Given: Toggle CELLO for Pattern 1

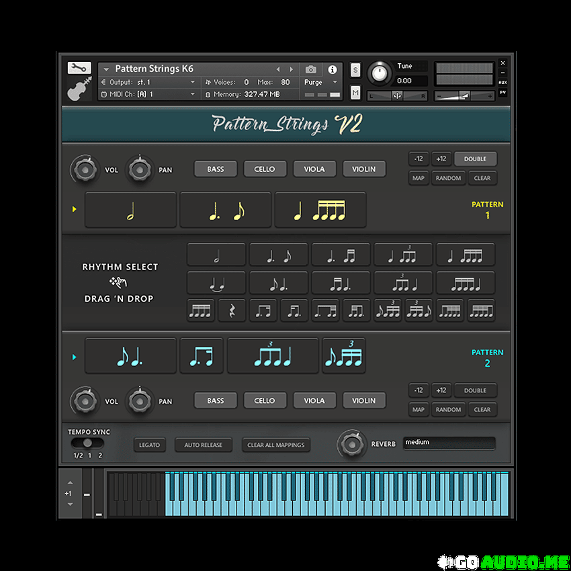Looking at the screenshot, I should 265,169.
